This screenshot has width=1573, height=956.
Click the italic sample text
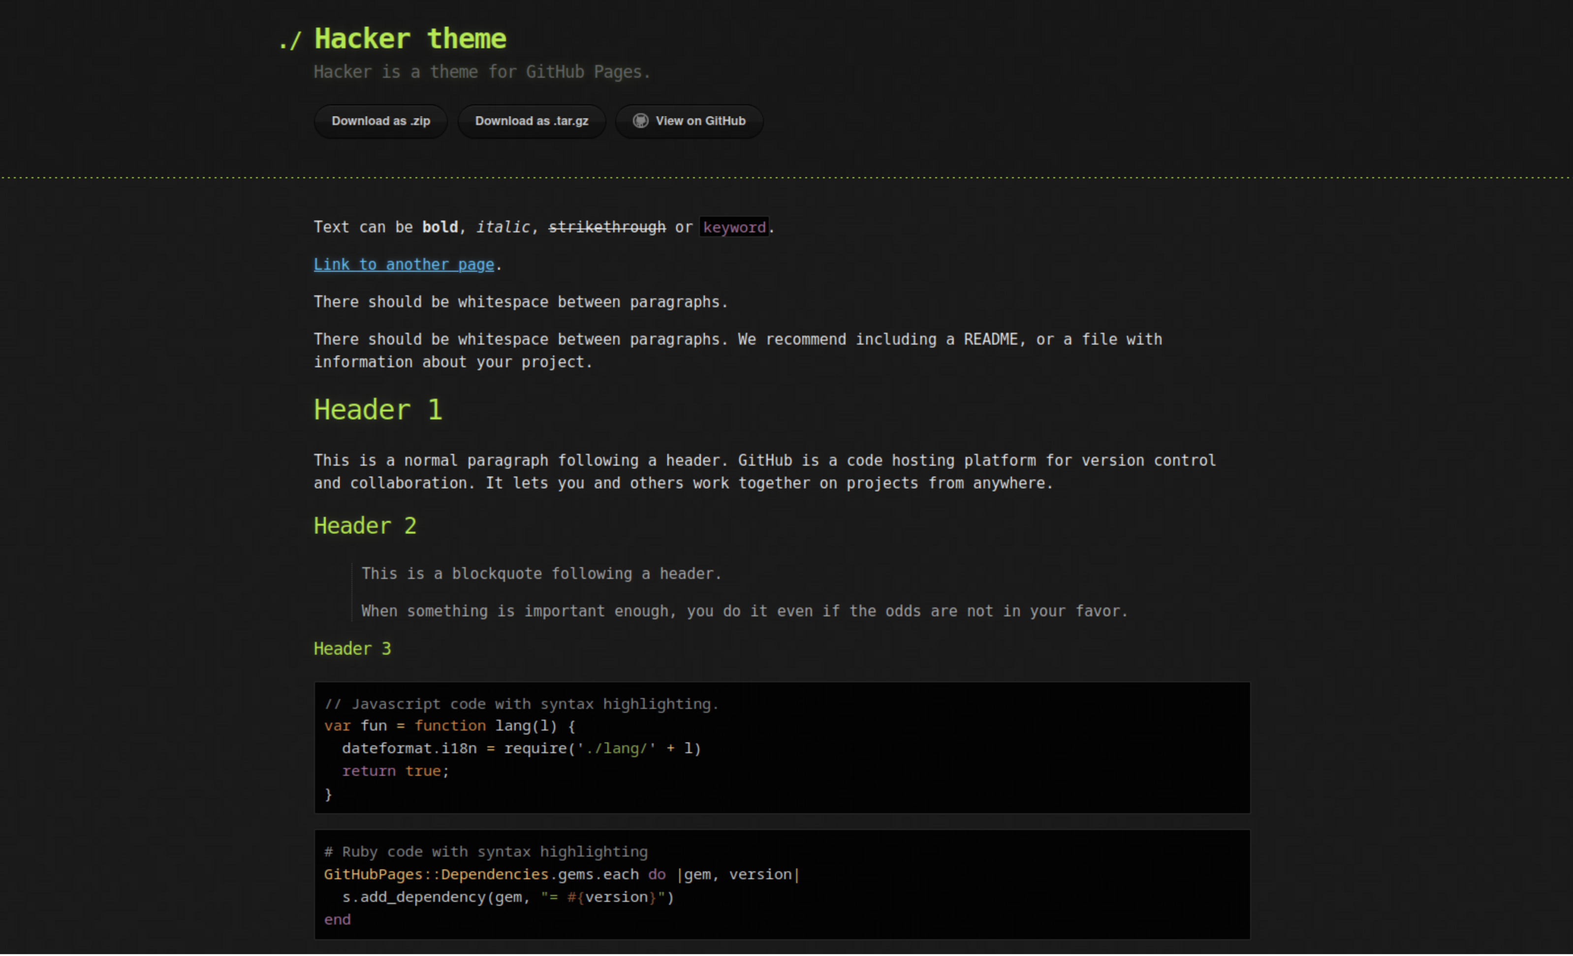503,227
